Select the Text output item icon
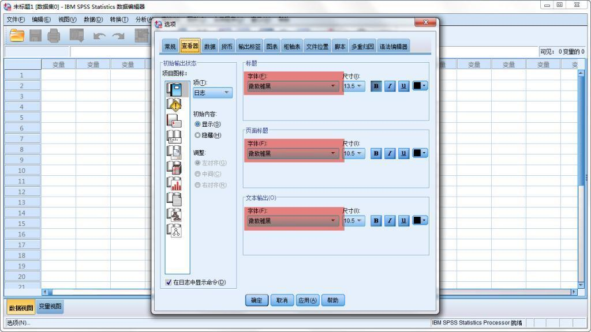 click(174, 199)
